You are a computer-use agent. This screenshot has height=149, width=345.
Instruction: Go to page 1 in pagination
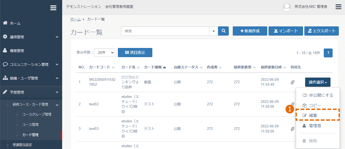[x=328, y=53]
